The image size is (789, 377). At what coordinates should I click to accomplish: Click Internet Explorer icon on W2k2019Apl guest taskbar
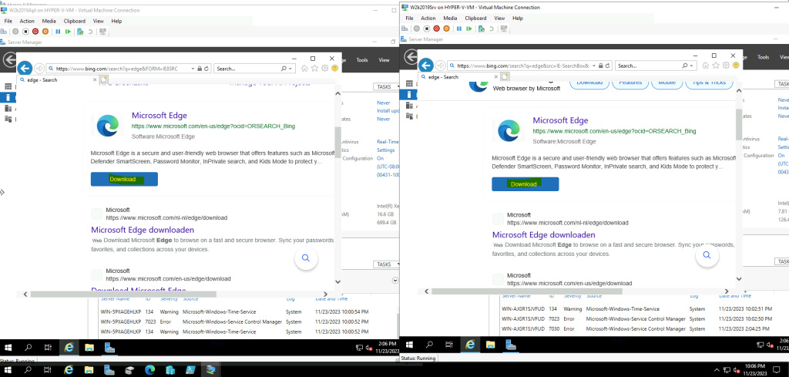point(69,347)
